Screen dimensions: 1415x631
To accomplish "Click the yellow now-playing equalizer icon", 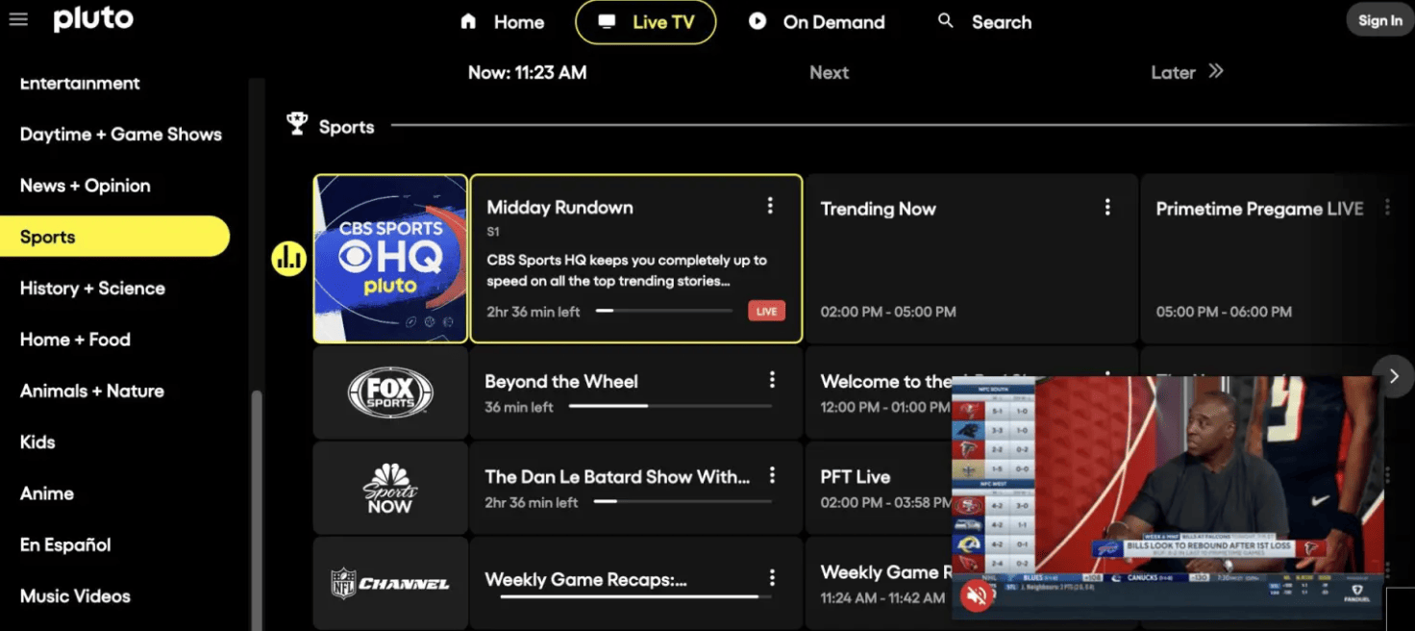I will pyautogui.click(x=288, y=258).
